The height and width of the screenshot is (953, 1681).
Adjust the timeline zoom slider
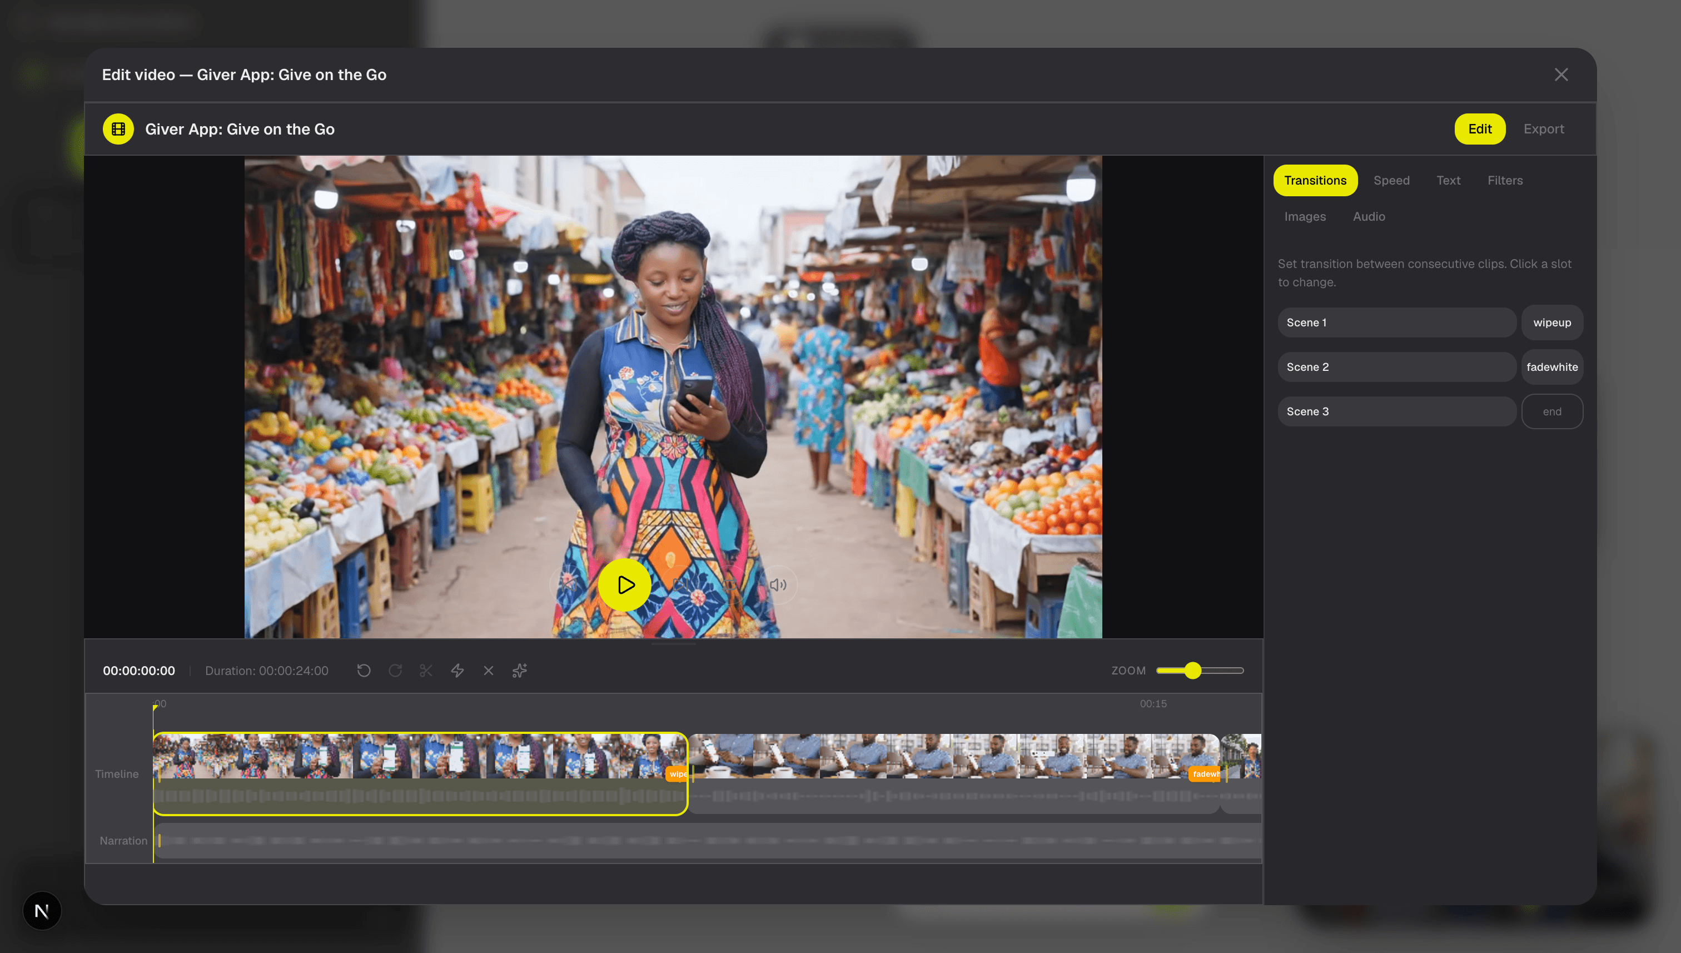[1194, 670]
